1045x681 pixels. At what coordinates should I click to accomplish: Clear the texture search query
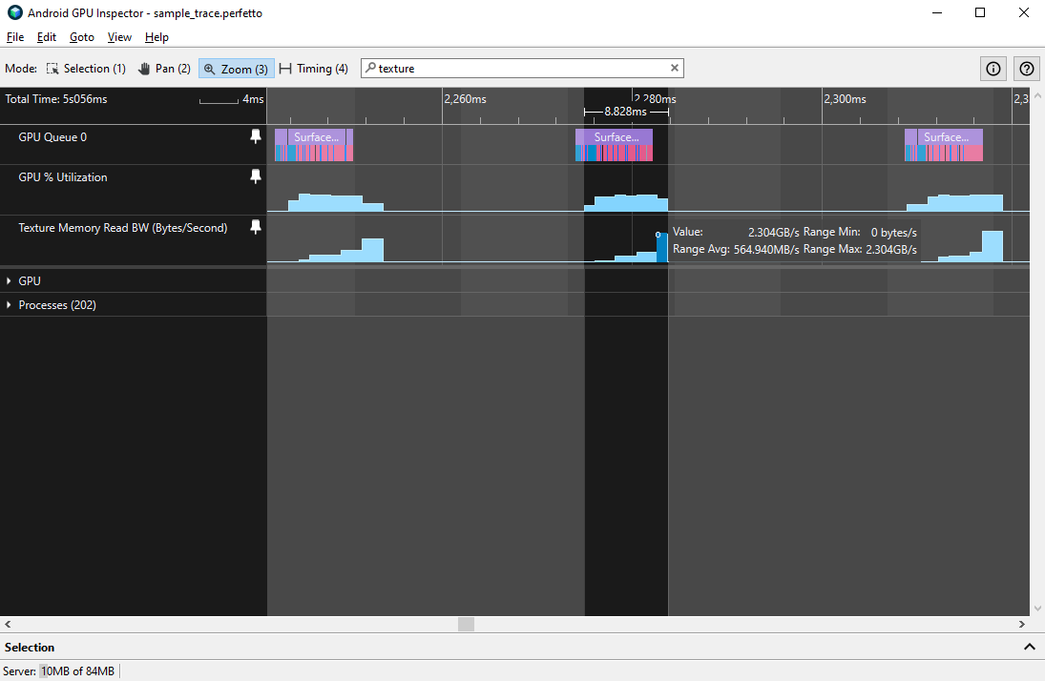675,68
